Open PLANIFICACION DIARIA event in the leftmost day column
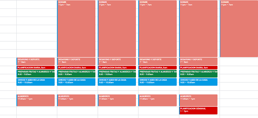258x118 pixels. point(36,67)
